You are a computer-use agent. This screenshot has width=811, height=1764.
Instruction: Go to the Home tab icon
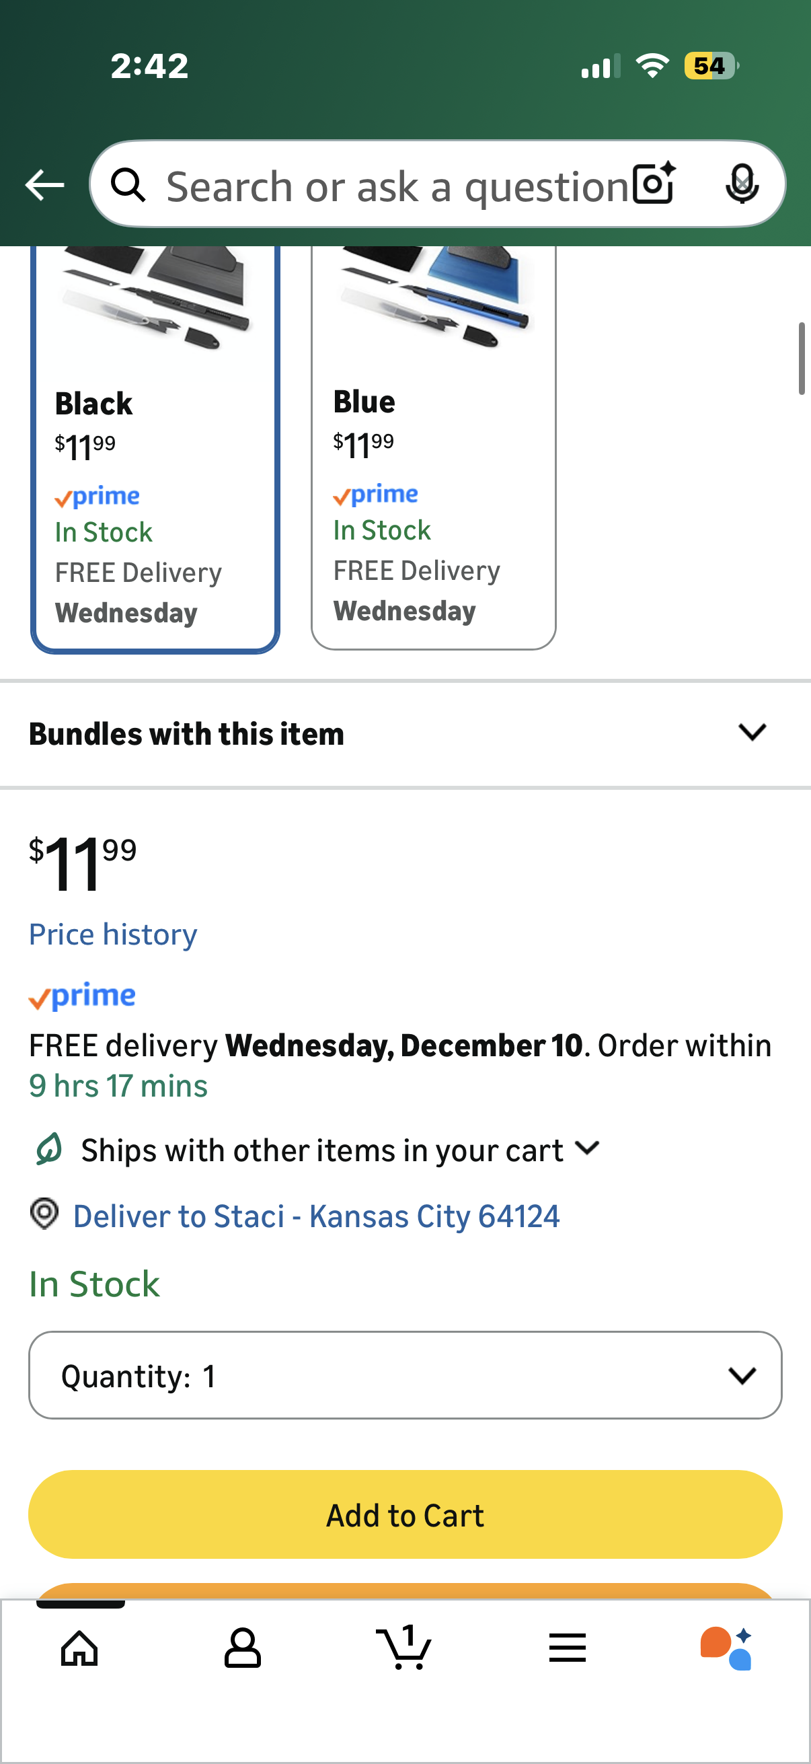(x=79, y=1648)
